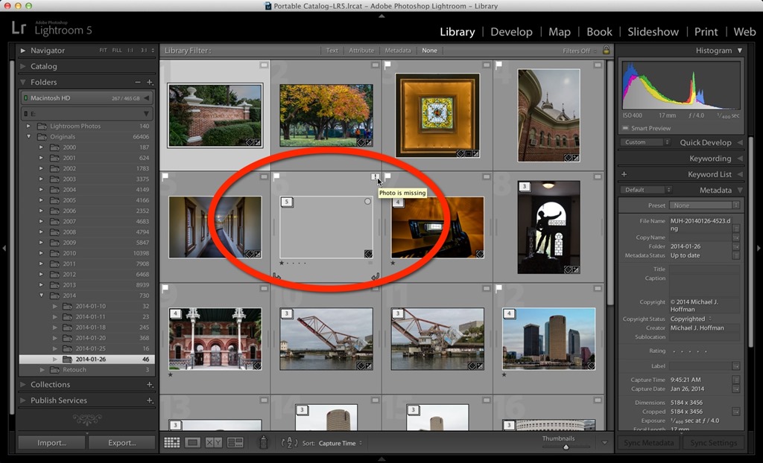Click the Import... button
The image size is (763, 463).
point(51,443)
